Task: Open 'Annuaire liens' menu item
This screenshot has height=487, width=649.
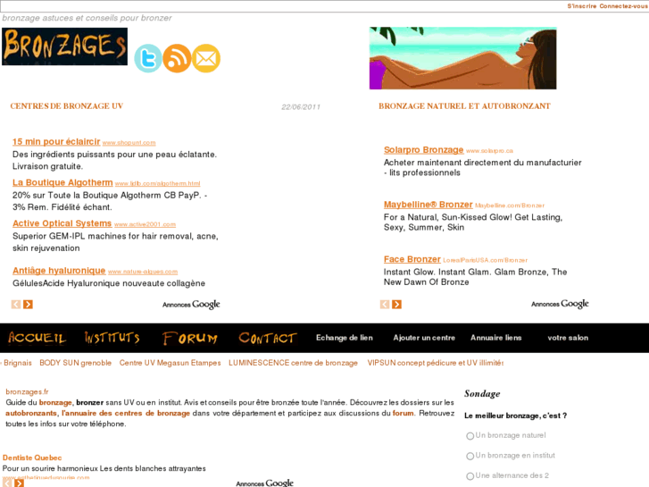Action: pyautogui.click(x=495, y=338)
